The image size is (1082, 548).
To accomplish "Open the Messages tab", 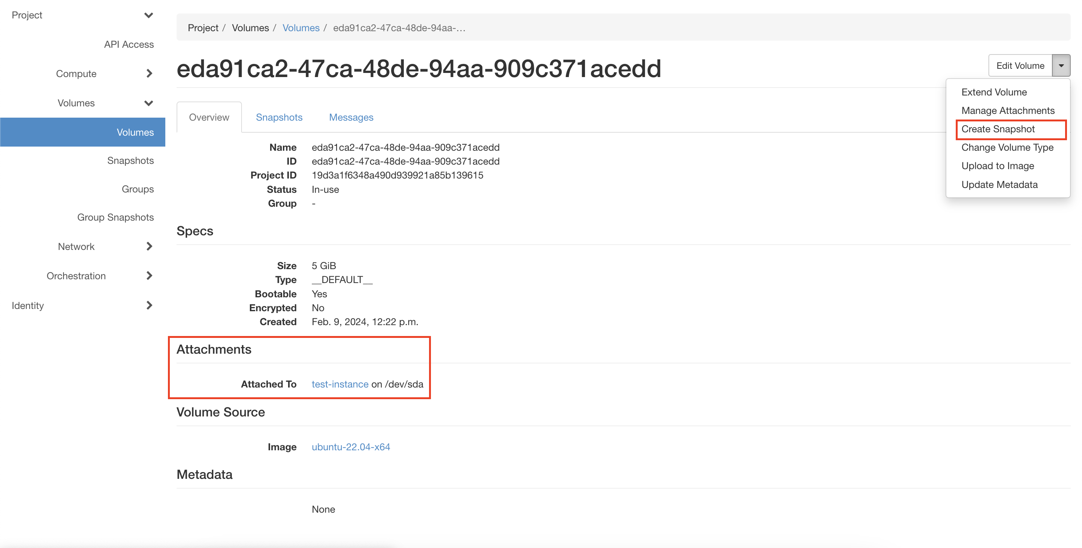I will (x=351, y=117).
